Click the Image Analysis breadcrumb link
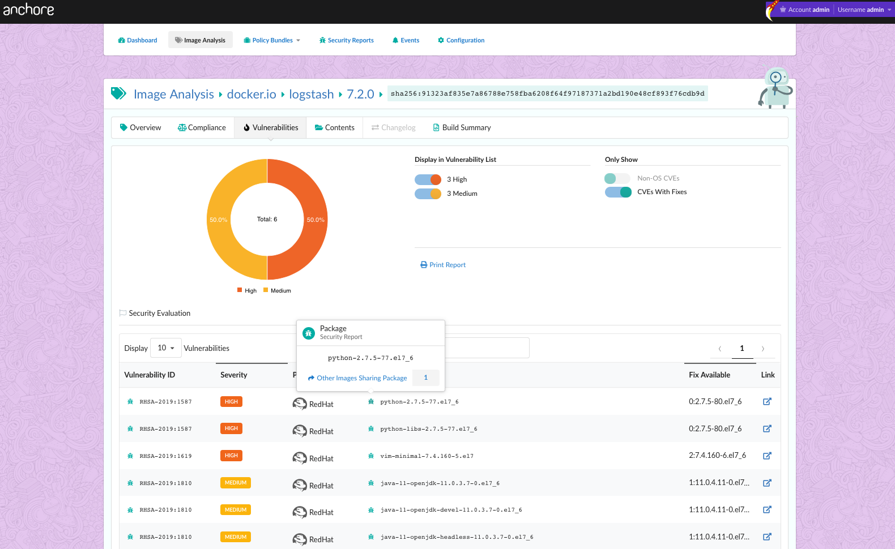 click(x=174, y=95)
